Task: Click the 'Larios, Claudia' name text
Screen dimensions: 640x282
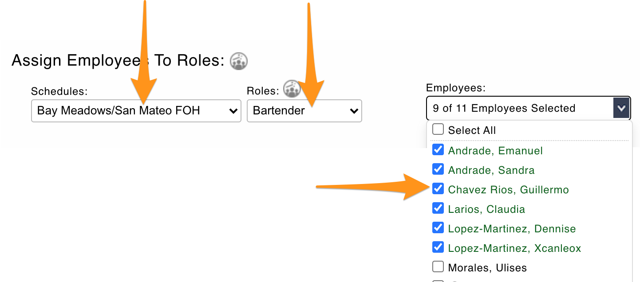Action: [x=486, y=209]
